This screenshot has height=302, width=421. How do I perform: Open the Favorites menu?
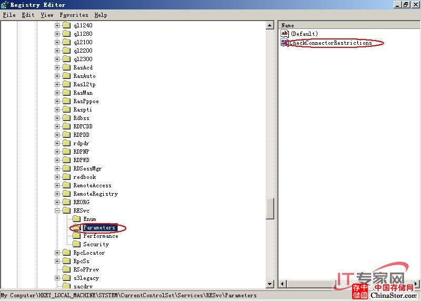coord(74,15)
